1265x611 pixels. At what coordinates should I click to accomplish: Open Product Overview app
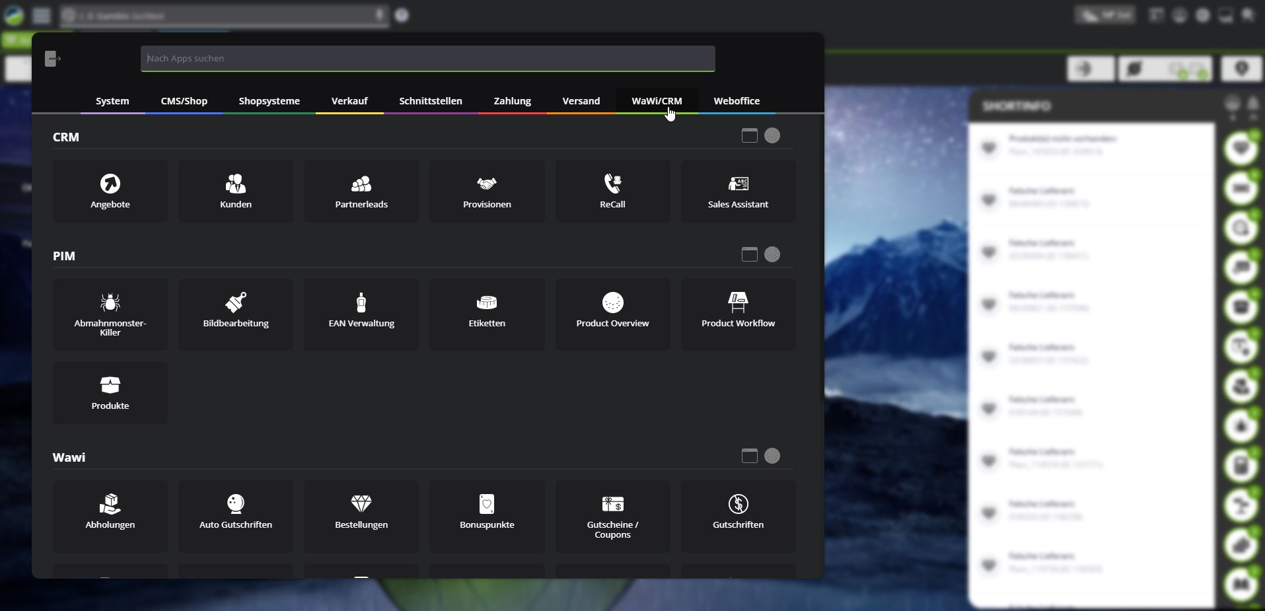[x=612, y=314]
